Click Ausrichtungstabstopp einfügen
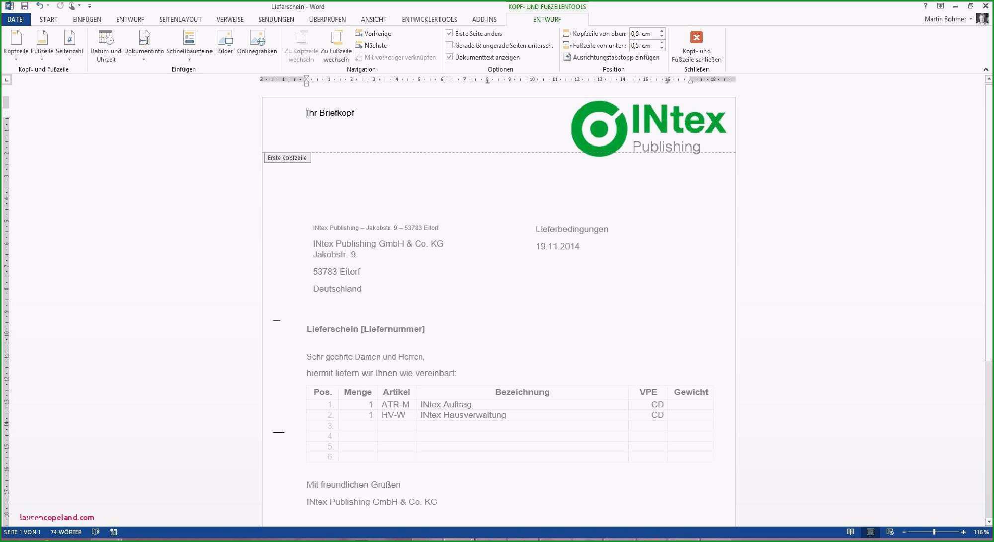The image size is (994, 542). coord(611,57)
